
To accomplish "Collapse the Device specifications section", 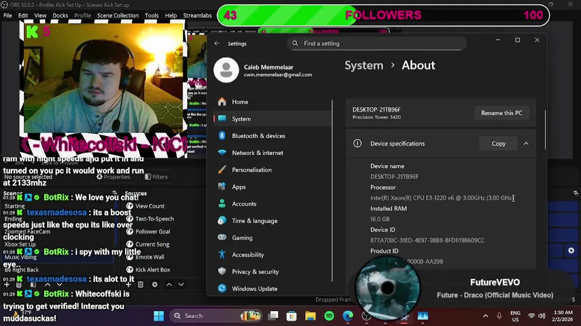I will (526, 144).
